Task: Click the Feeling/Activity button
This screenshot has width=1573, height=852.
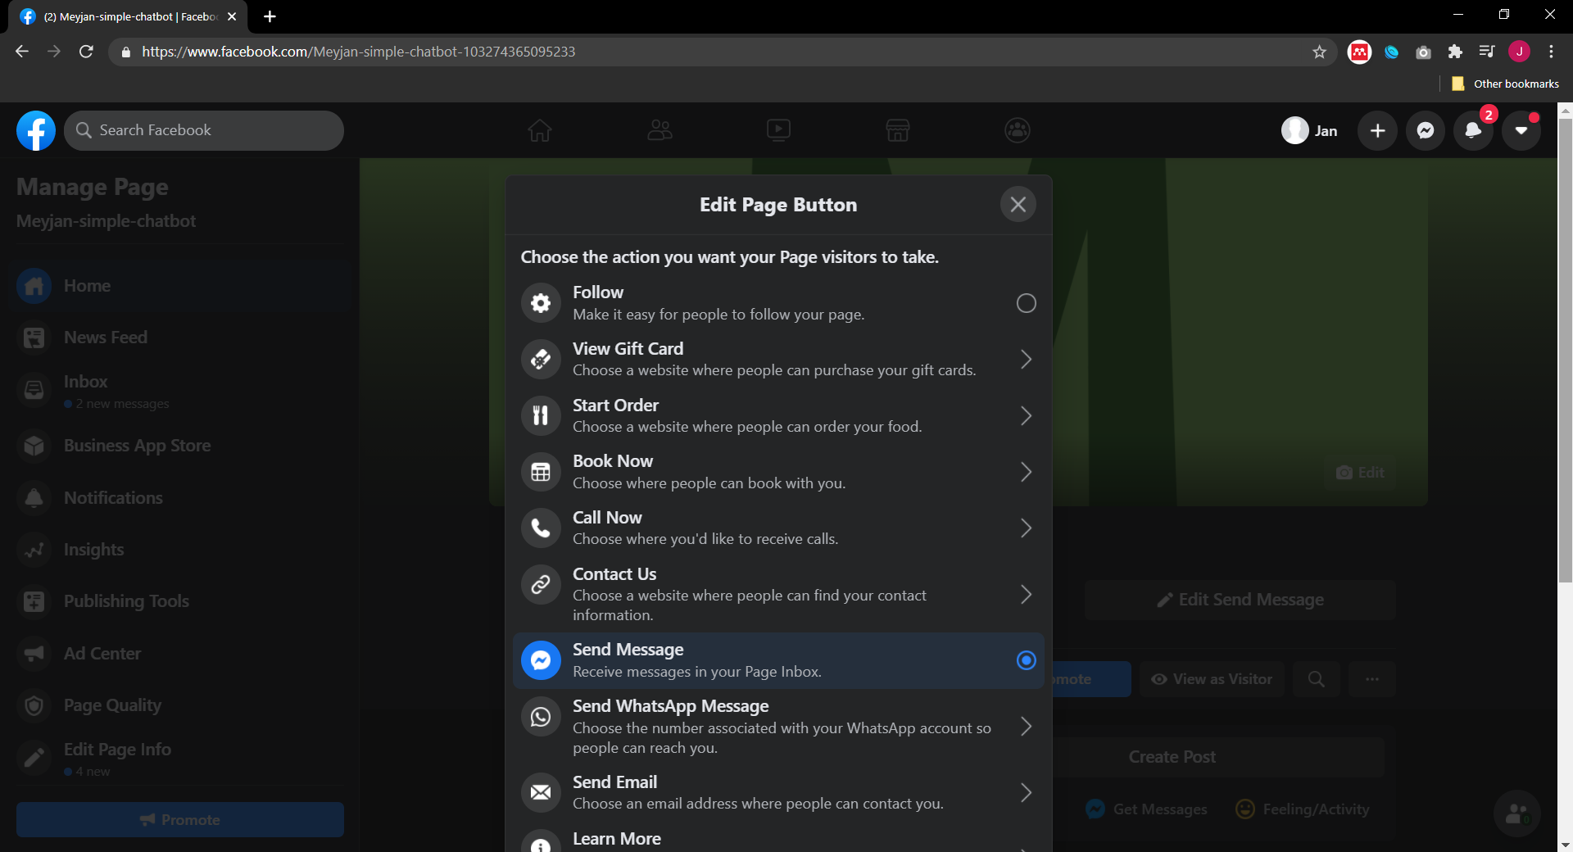Action: coord(1303,809)
